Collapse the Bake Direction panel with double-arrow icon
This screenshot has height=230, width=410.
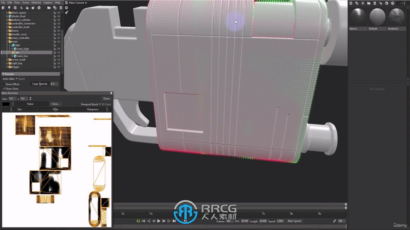pyautogui.click(x=111, y=93)
